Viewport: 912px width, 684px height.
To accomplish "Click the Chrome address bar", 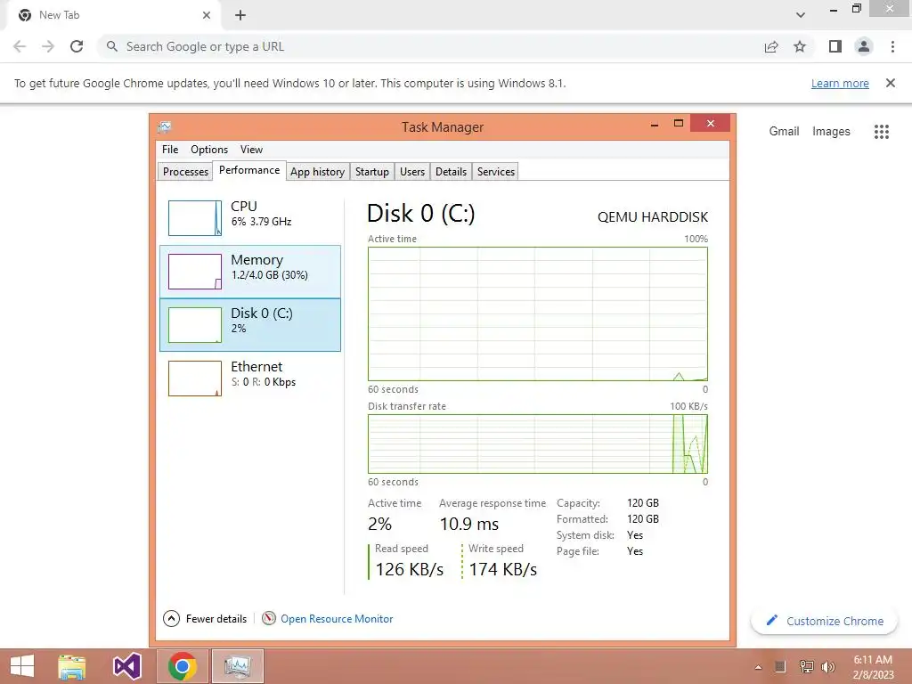I will pyautogui.click(x=430, y=46).
